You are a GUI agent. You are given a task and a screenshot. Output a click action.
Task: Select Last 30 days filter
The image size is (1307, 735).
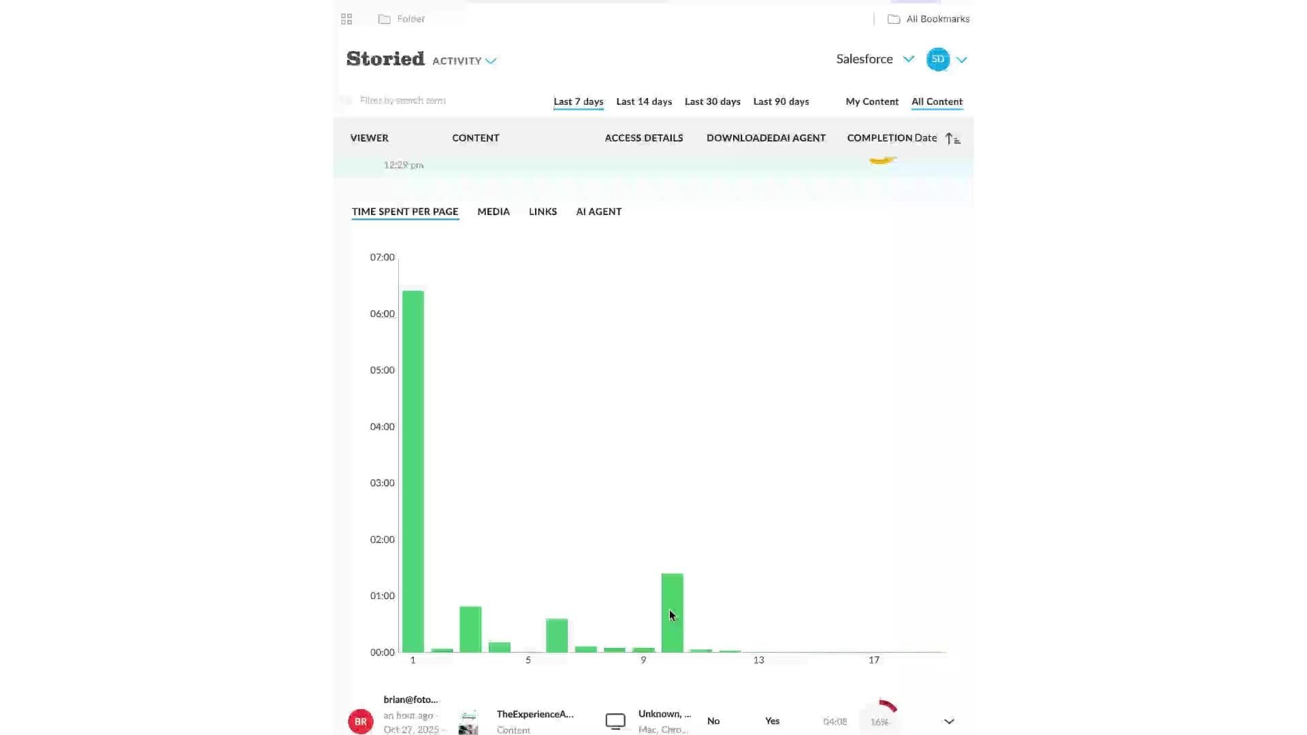click(x=712, y=101)
